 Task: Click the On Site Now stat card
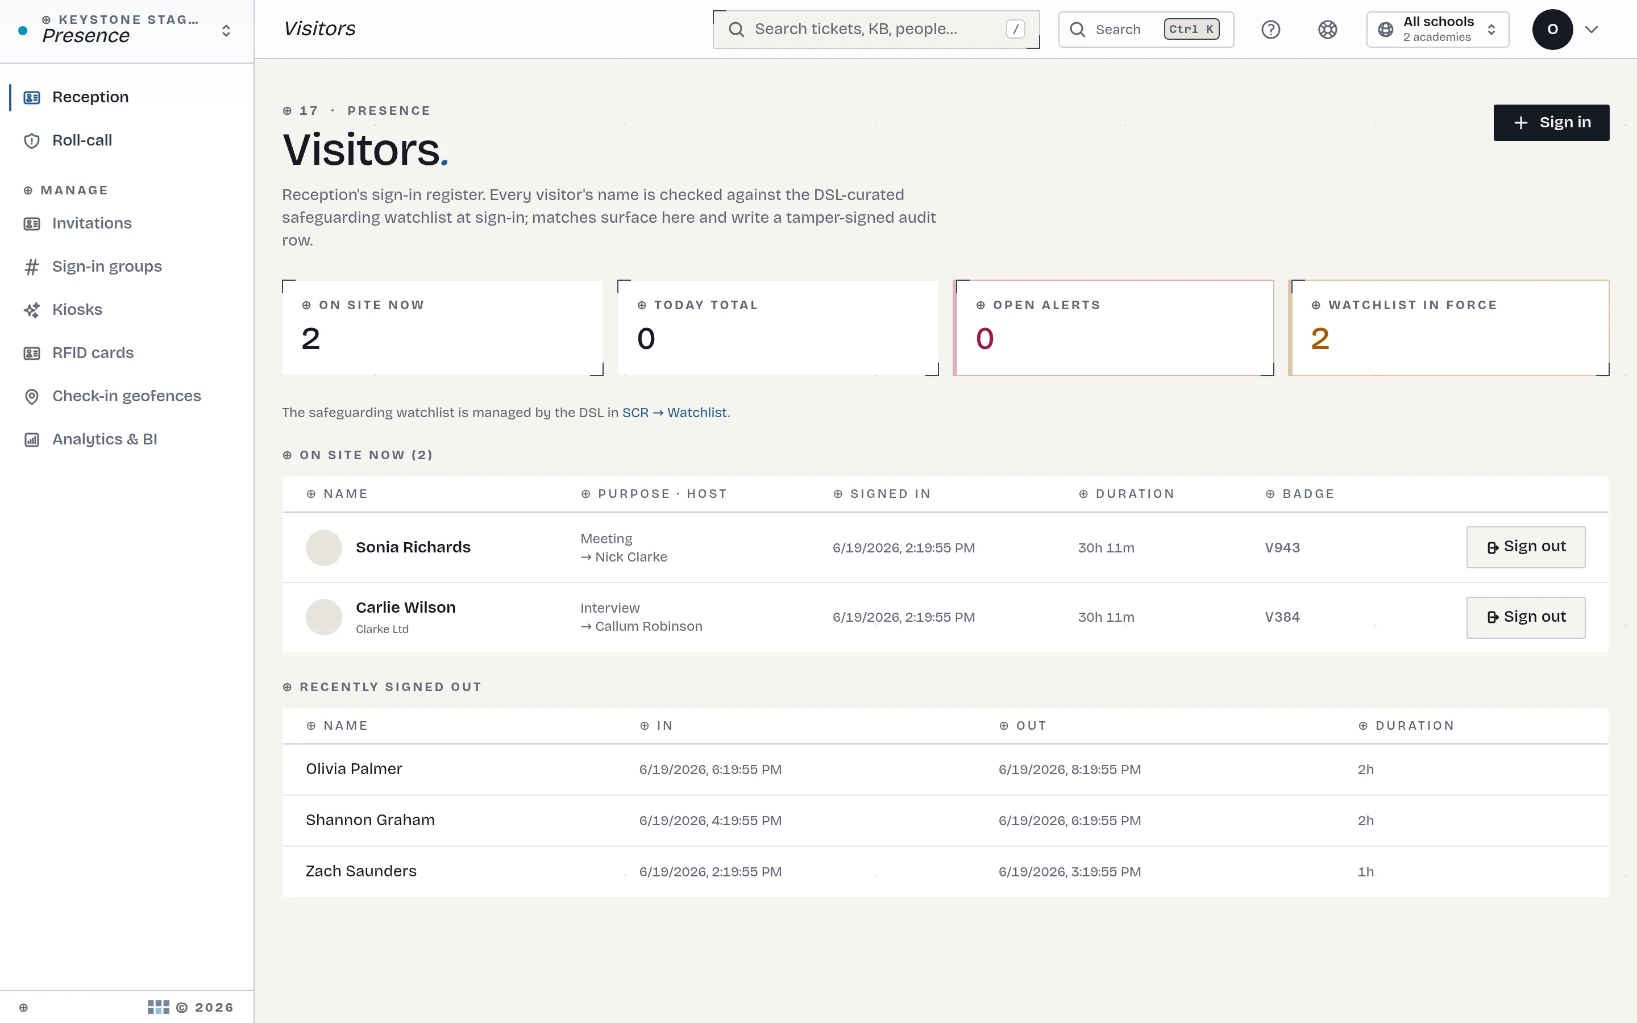point(442,327)
